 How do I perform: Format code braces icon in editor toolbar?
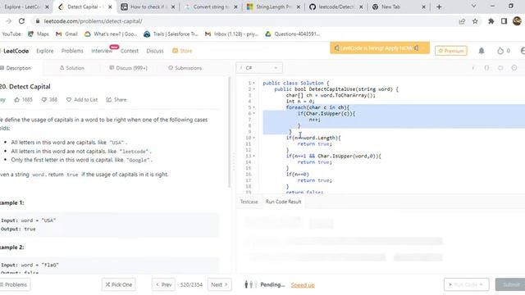click(x=486, y=68)
